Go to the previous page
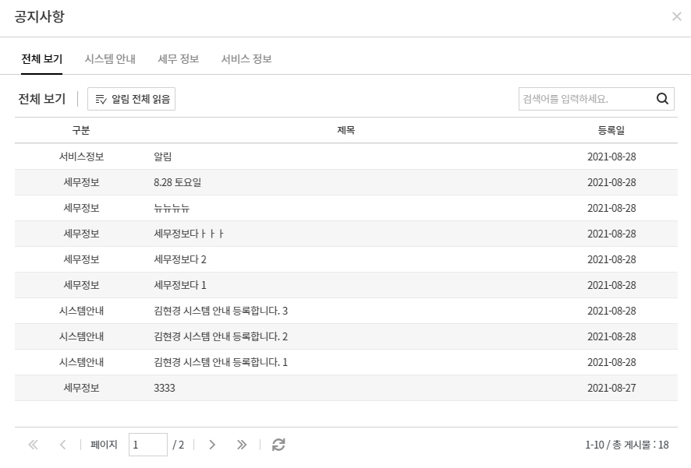The height and width of the screenshot is (468, 691). 62,445
